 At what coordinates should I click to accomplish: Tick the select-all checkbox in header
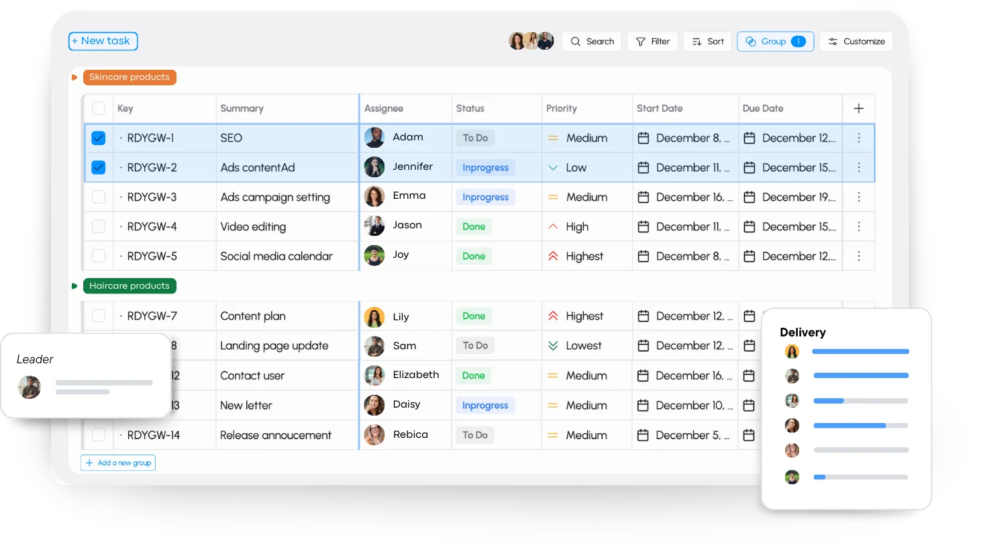99,109
